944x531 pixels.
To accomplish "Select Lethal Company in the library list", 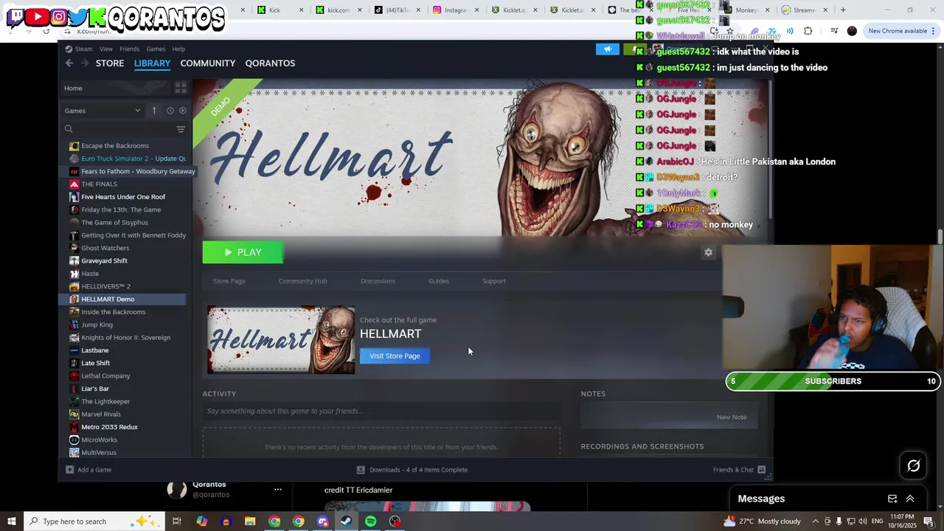I will 105,376.
